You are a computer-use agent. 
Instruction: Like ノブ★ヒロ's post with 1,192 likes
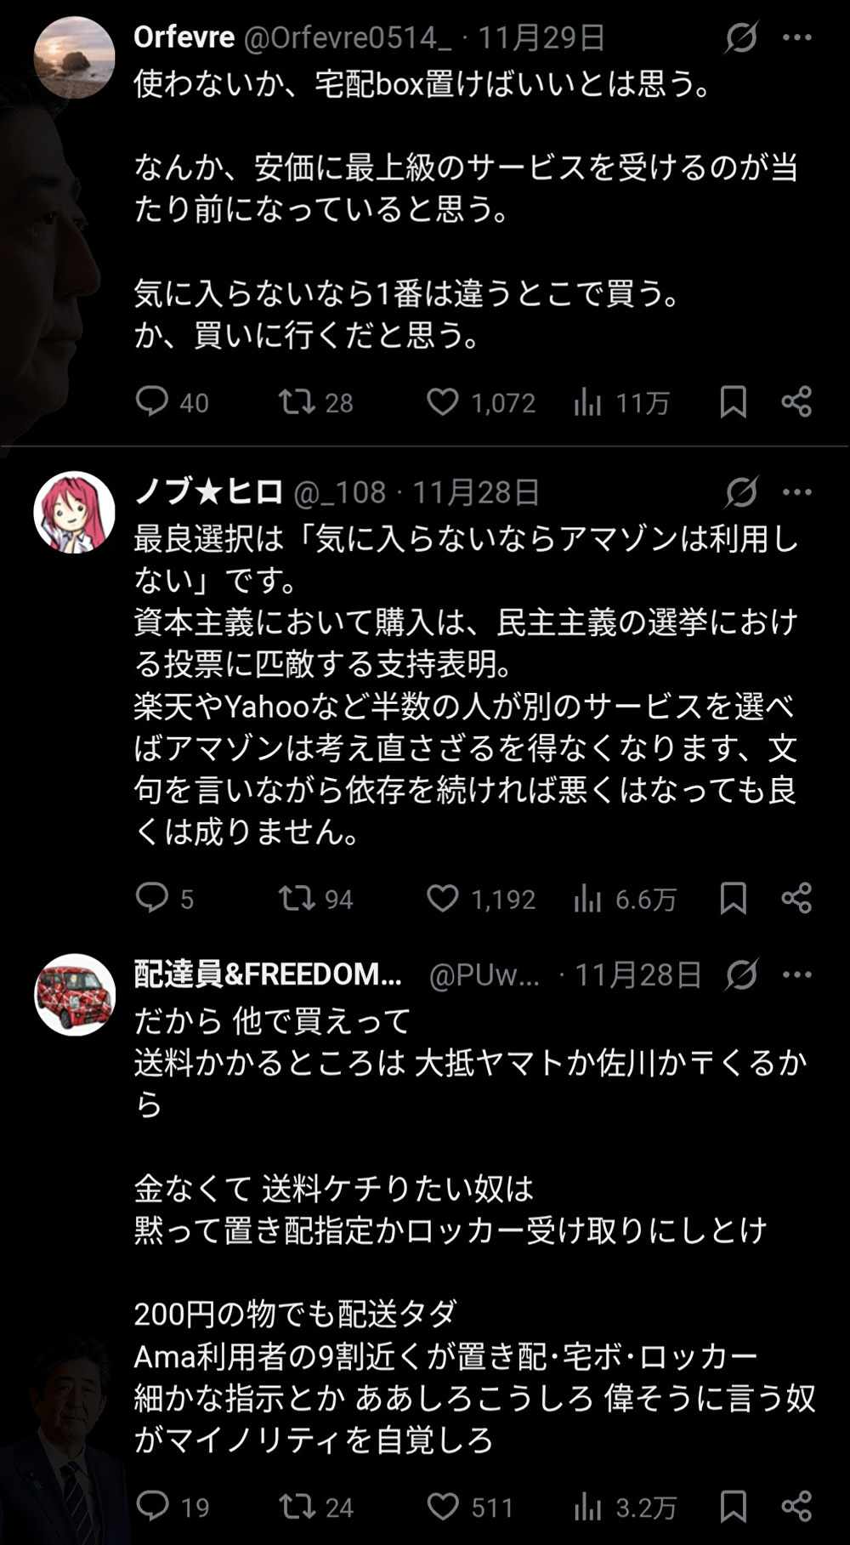pyautogui.click(x=442, y=898)
